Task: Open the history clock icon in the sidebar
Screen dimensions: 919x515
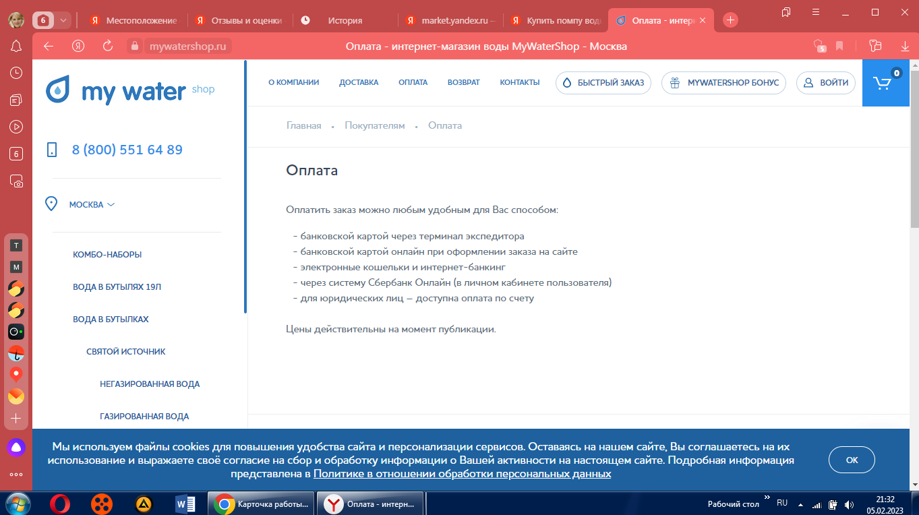Action: point(16,73)
